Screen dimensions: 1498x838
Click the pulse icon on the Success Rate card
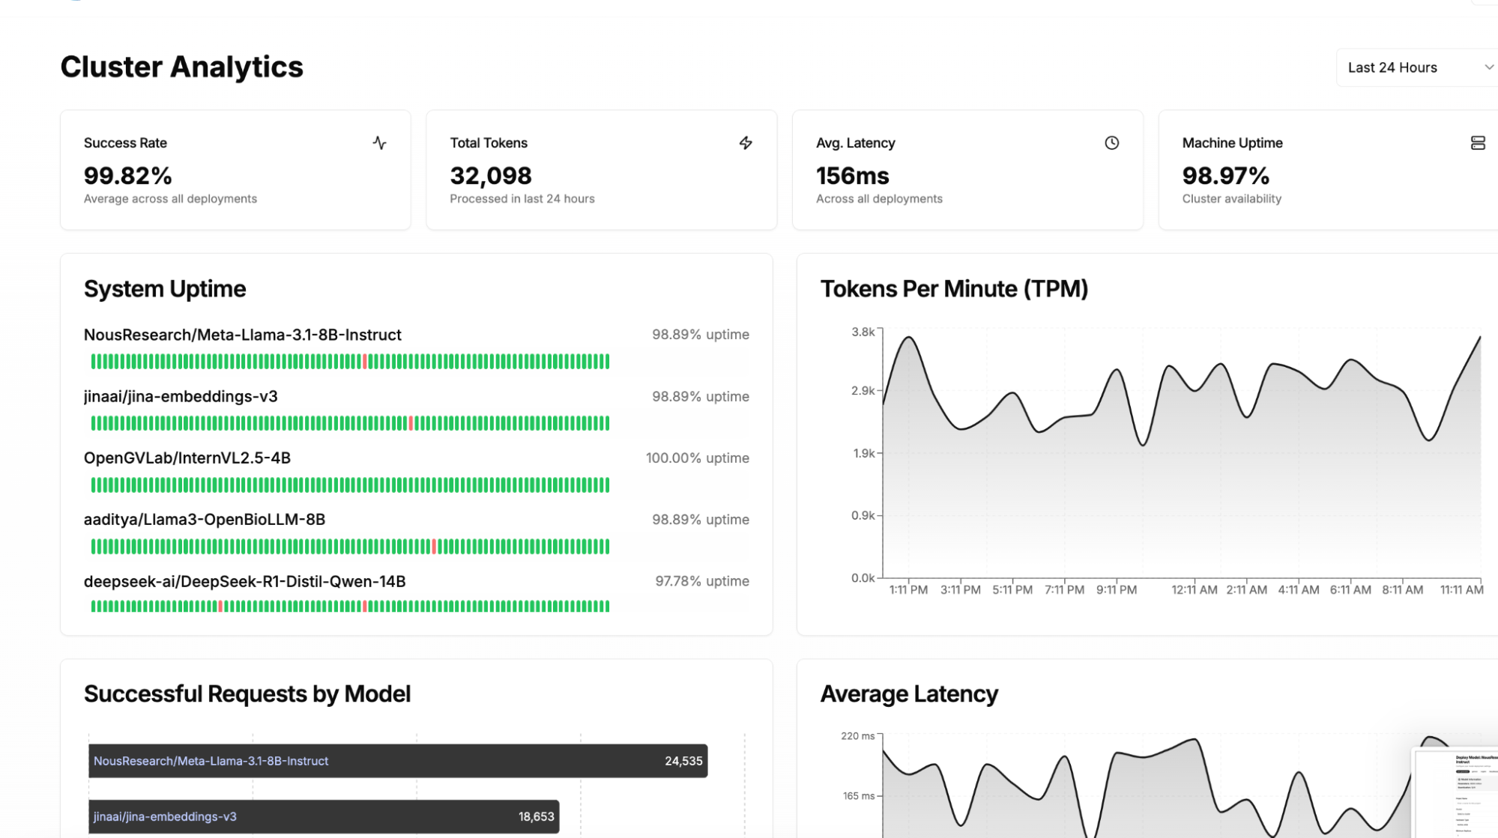[x=380, y=142]
